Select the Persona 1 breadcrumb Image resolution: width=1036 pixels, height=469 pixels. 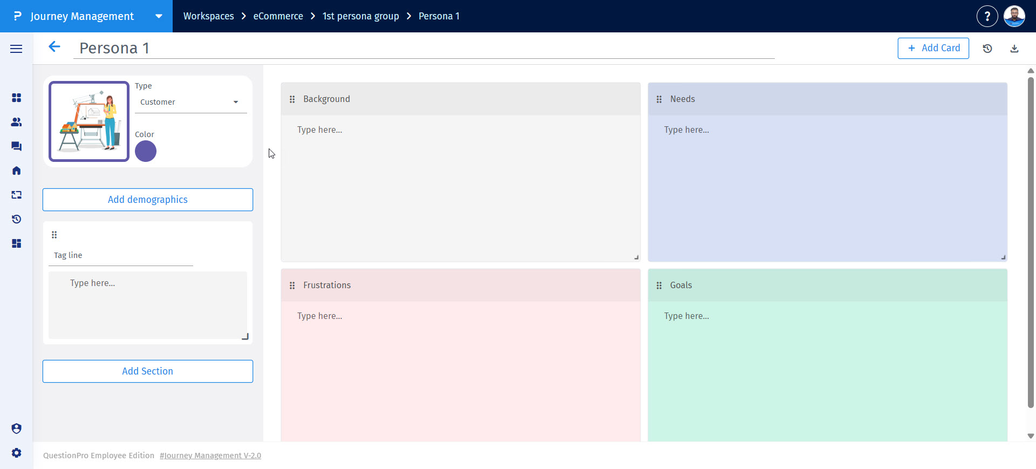tap(439, 16)
